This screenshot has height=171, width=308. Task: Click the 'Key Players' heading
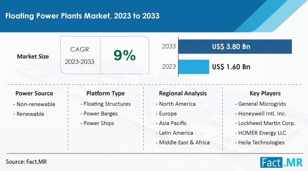click(265, 93)
